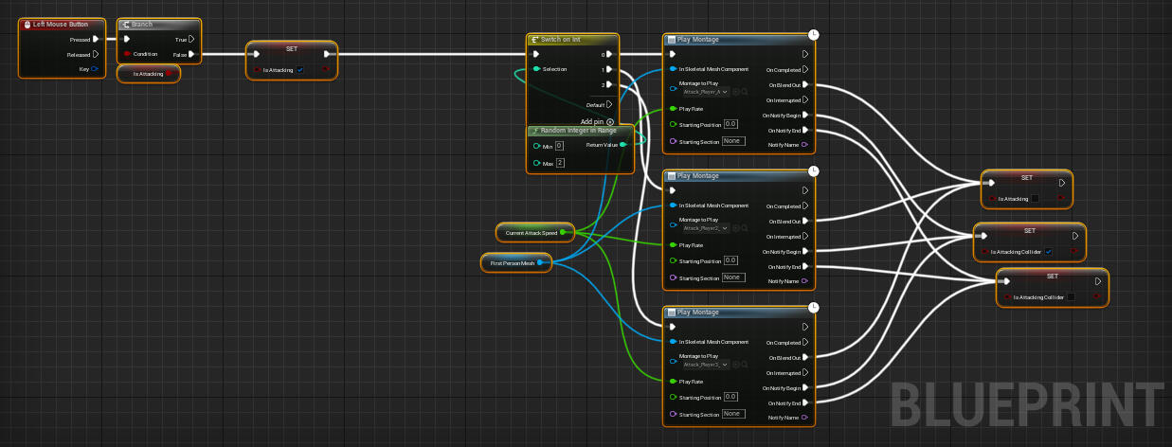
Task: Click the use-selected-asset arrow icon on the middle Play Montage node
Action: click(x=735, y=228)
